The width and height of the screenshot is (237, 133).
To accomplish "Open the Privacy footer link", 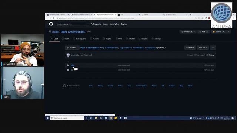I will click(100, 86).
